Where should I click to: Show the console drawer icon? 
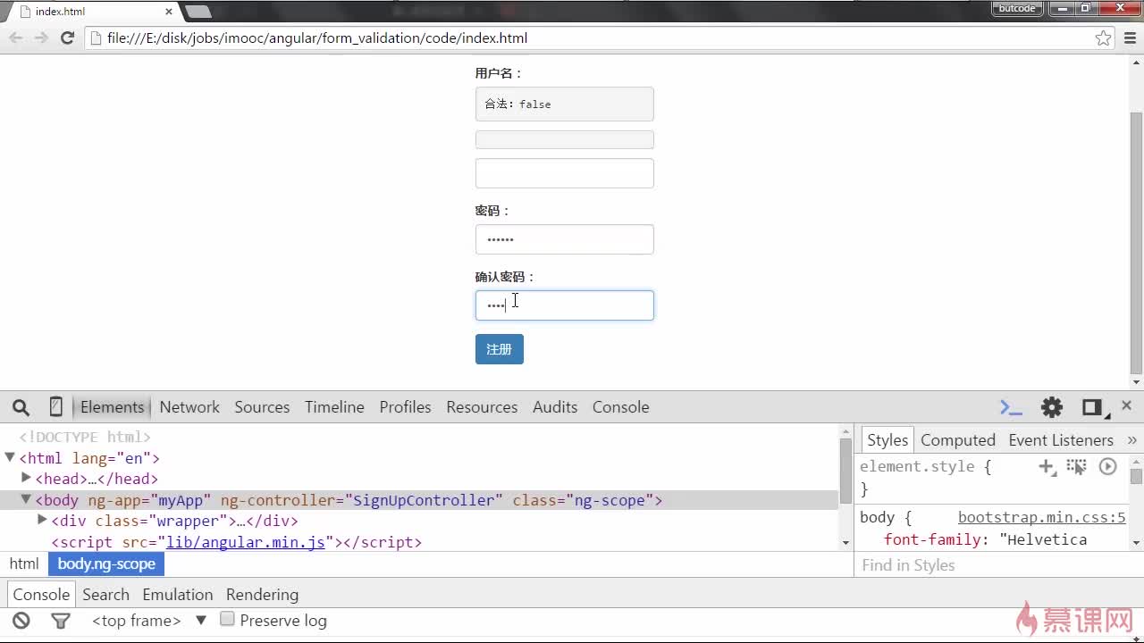point(1011,407)
